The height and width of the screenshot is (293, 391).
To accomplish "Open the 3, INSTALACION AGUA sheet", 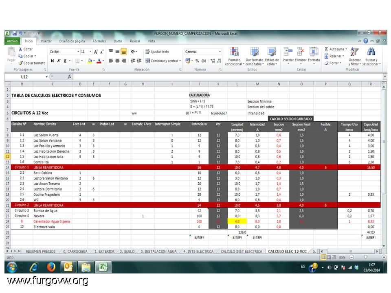I will pyautogui.click(x=158, y=251).
